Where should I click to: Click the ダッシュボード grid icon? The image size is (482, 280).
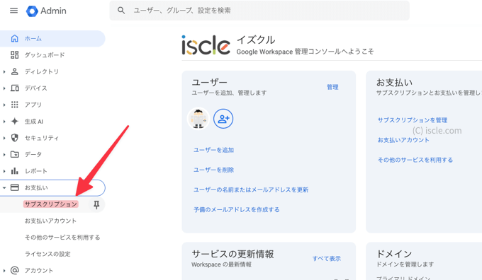click(14, 55)
